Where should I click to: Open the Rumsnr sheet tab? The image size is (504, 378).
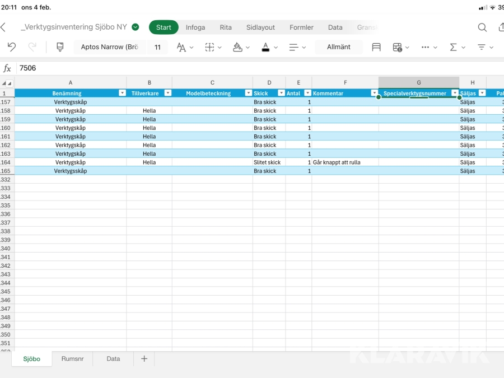click(x=72, y=359)
